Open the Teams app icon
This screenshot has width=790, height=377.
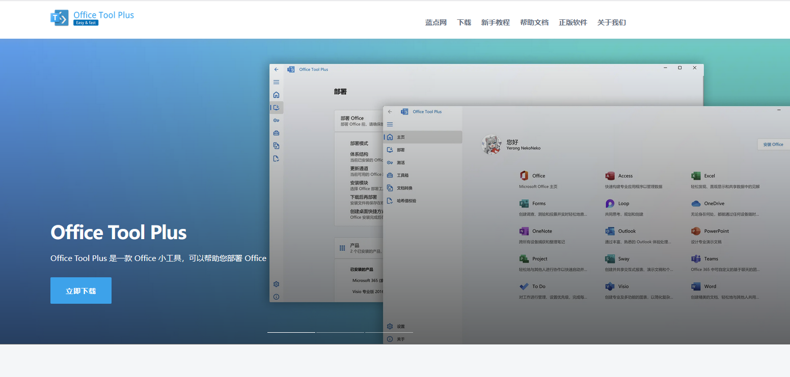click(x=696, y=258)
